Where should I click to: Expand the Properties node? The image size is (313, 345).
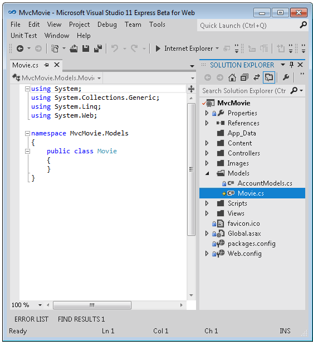pyautogui.click(x=207, y=113)
